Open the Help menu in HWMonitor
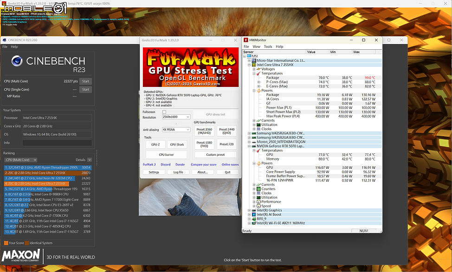 click(x=279, y=46)
